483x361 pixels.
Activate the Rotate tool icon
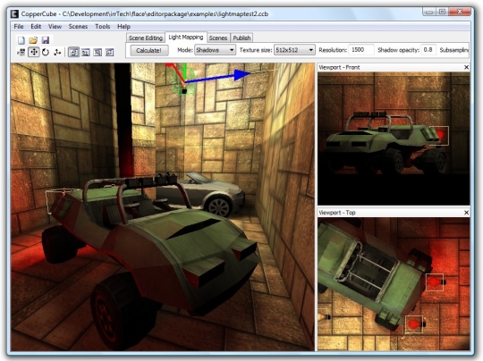coord(46,53)
